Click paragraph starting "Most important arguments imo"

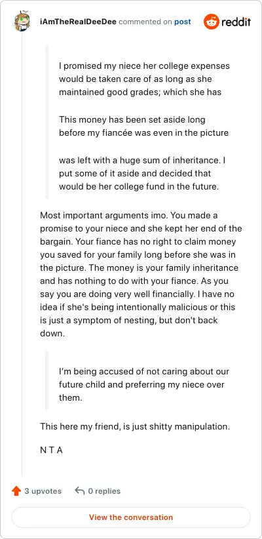click(x=141, y=274)
